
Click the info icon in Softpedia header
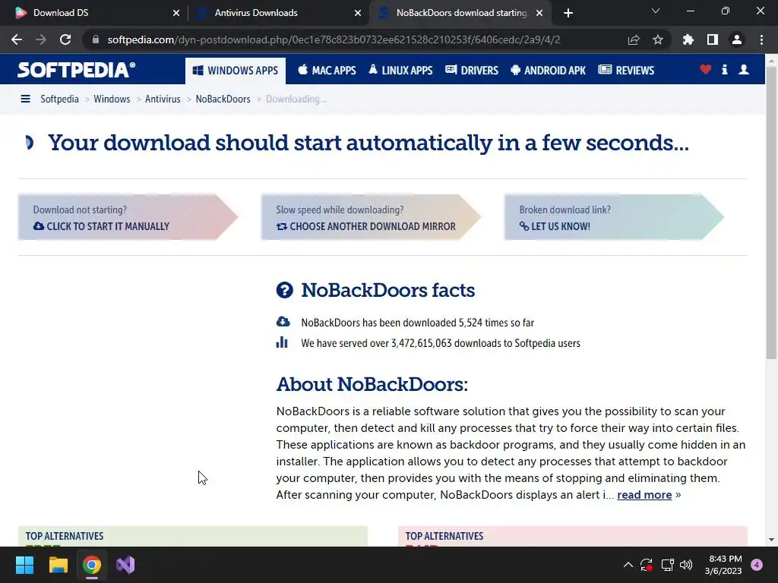click(725, 69)
